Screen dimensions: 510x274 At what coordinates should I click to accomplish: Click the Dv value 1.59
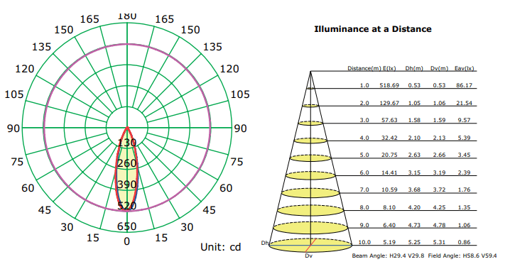tap(439, 120)
